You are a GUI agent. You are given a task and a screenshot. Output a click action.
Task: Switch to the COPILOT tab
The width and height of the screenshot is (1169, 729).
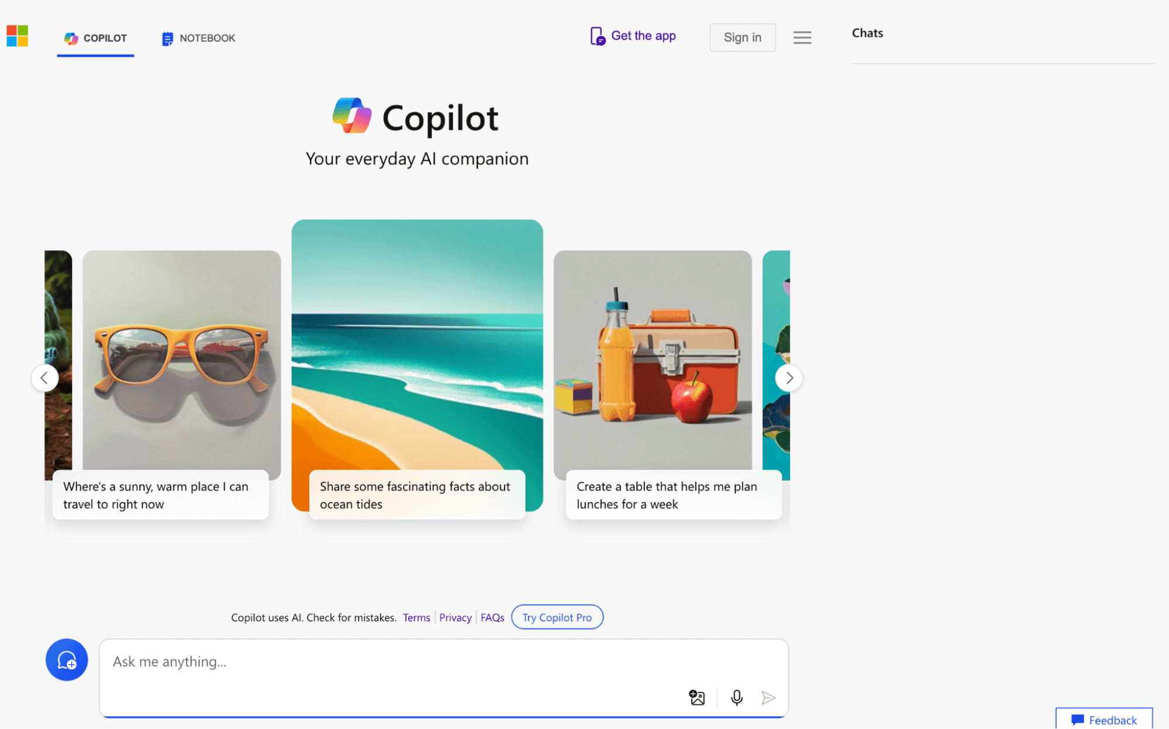coord(95,38)
